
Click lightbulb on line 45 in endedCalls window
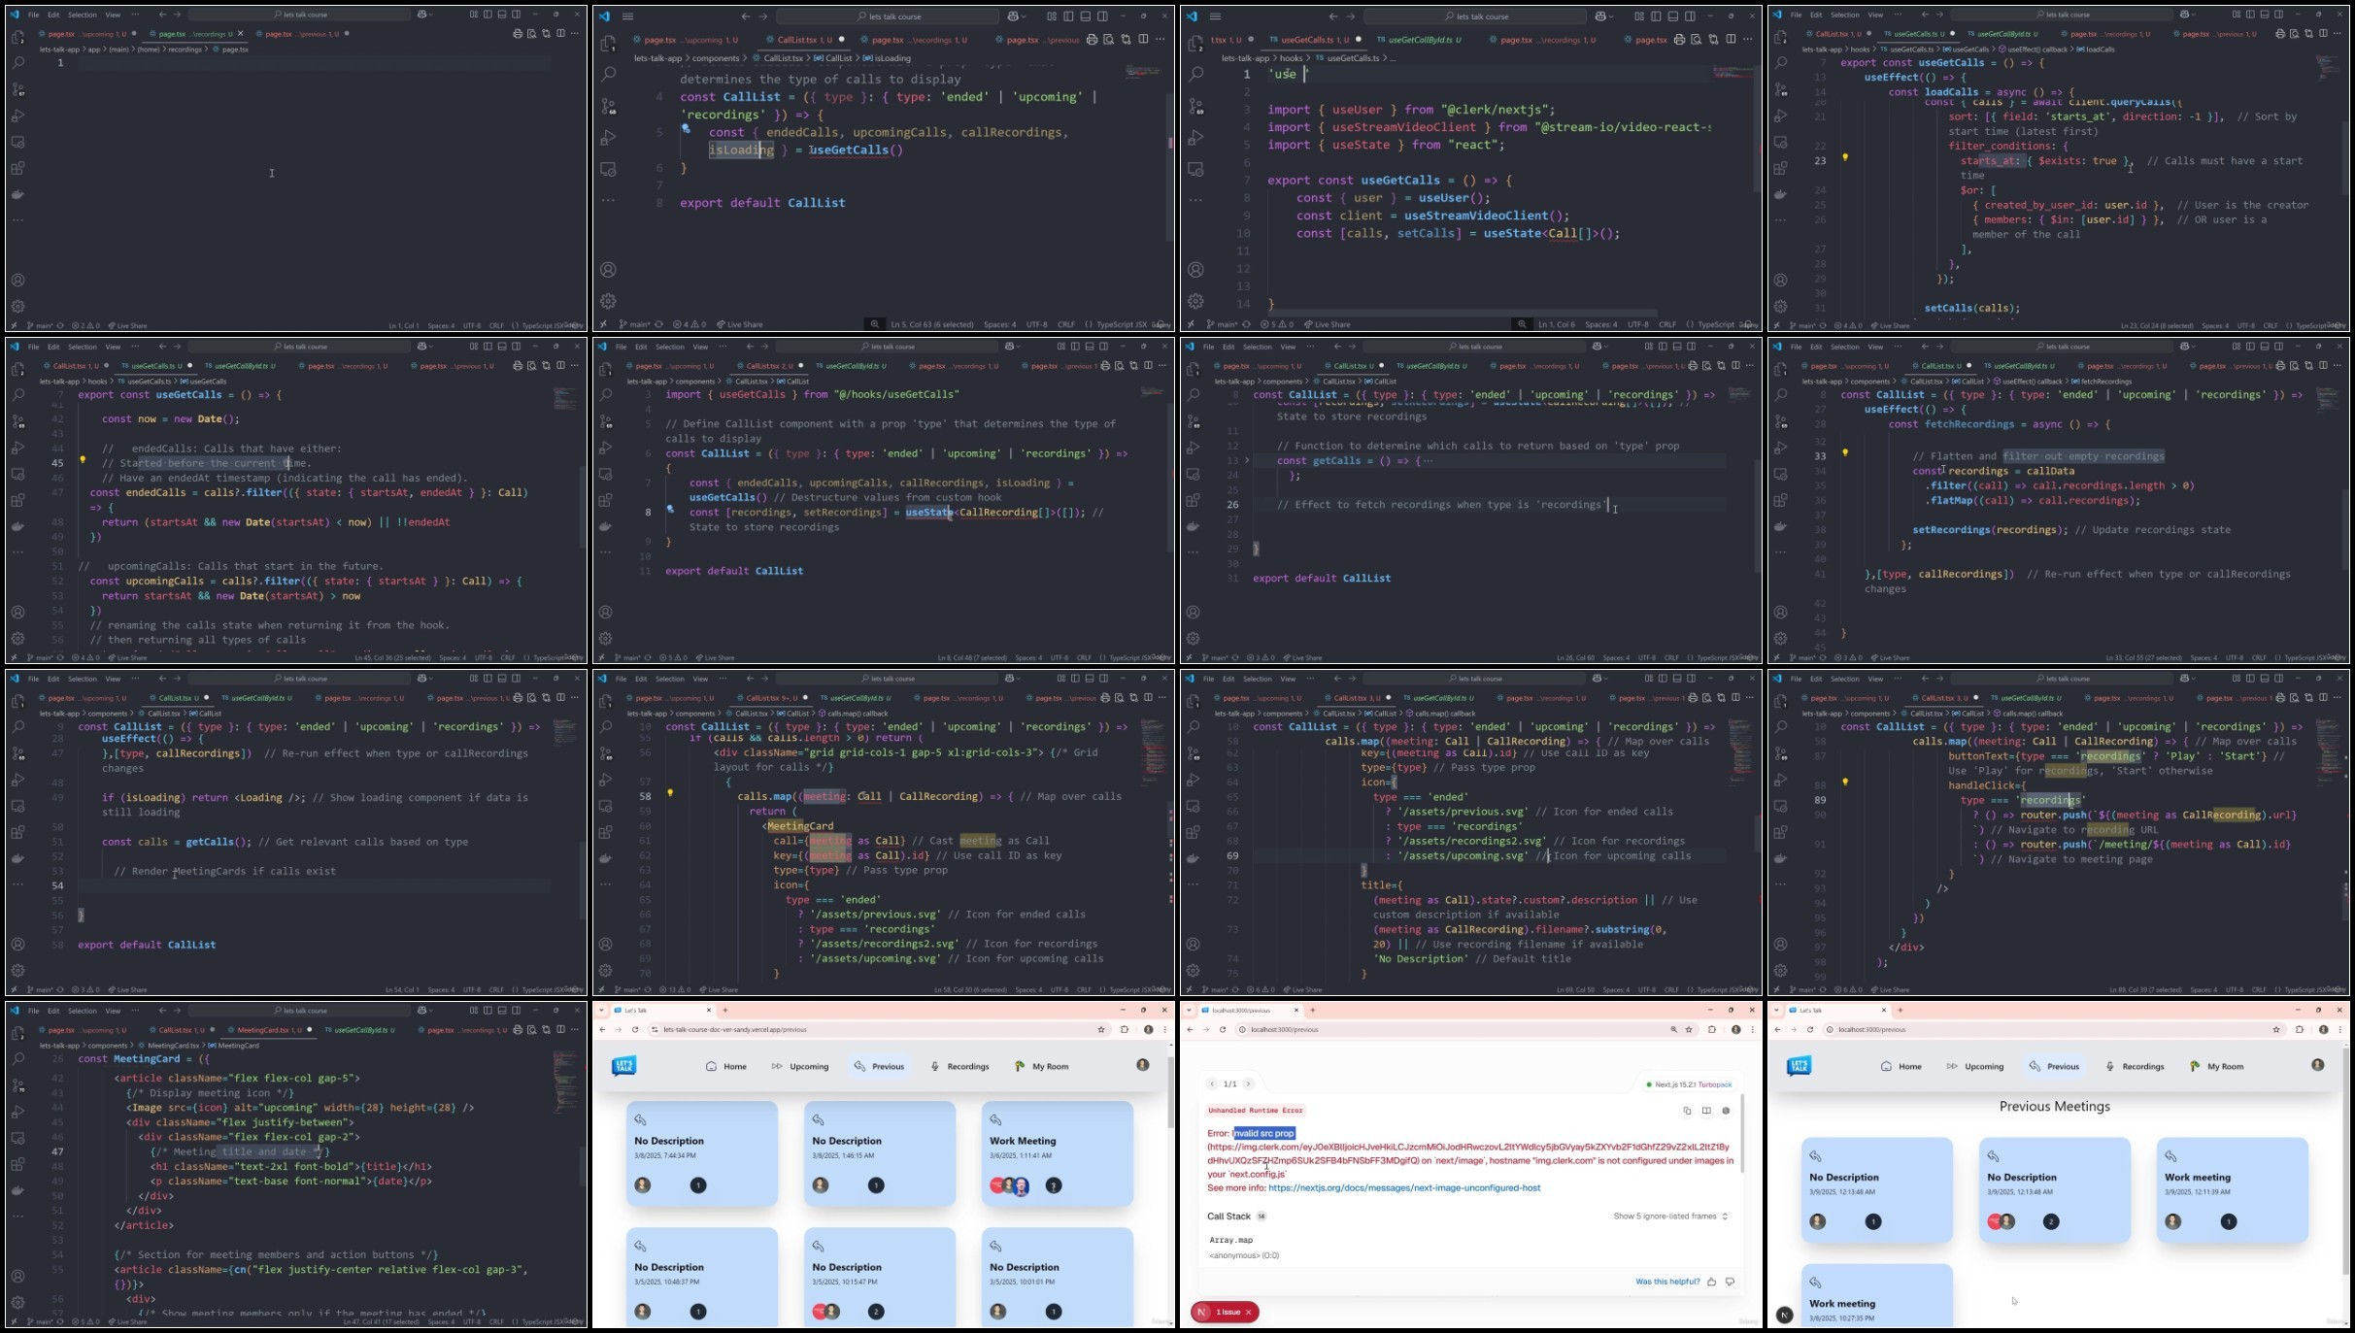click(83, 460)
